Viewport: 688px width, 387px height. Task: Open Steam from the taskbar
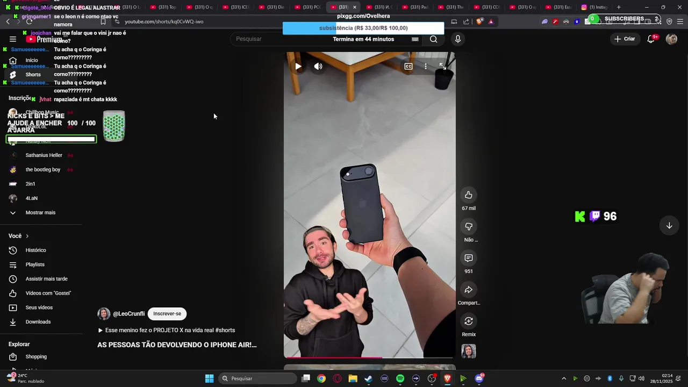coord(368,378)
